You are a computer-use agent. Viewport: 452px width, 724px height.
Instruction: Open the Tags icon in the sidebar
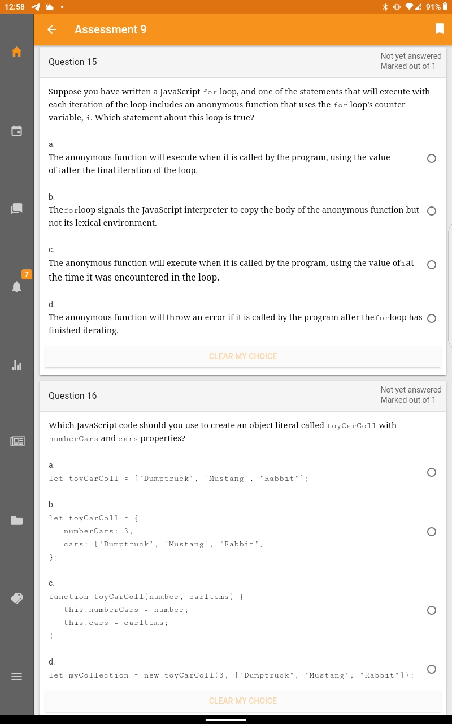[17, 598]
